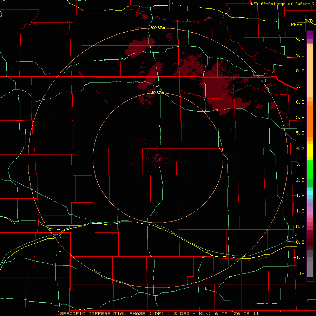The width and height of the screenshot is (316, 316).
Task: Click the 5.8 value on the scale
Action: pos(300,118)
